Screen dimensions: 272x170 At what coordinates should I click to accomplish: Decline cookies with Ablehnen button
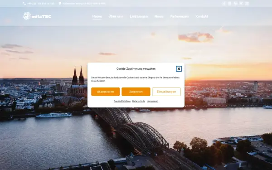[136, 92]
